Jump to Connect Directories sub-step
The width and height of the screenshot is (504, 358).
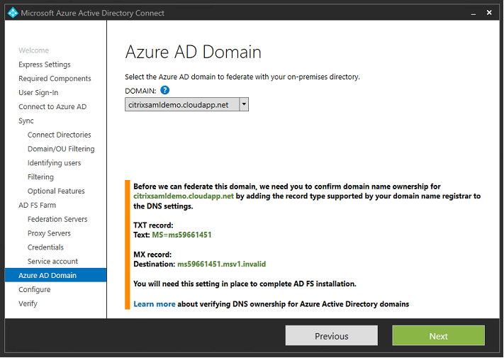point(59,135)
